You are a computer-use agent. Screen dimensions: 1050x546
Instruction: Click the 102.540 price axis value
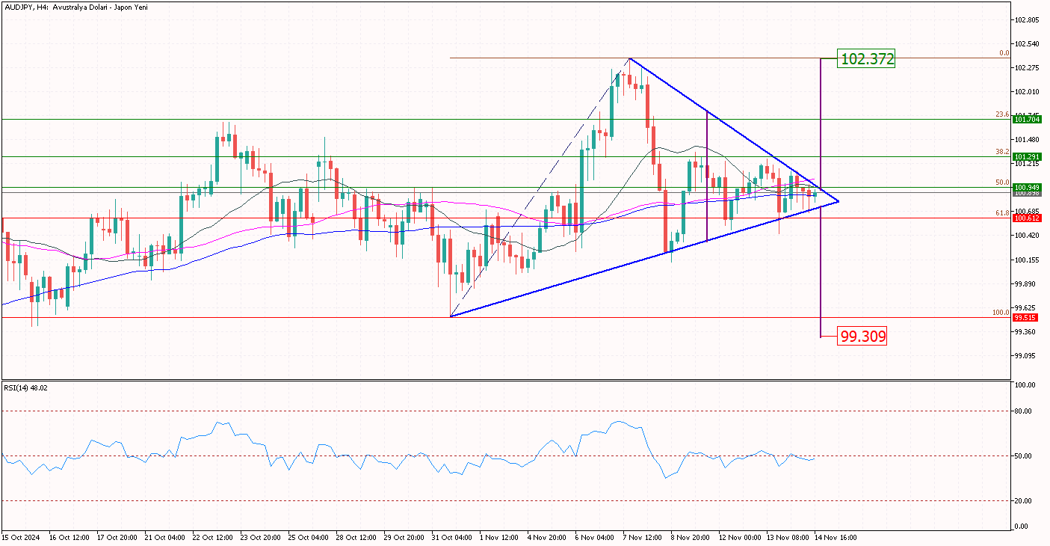point(1028,43)
